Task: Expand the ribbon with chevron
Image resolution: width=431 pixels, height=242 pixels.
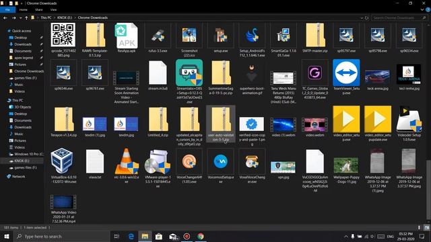Action: click(422, 9)
